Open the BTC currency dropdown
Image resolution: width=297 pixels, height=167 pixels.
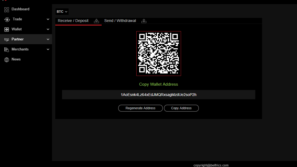pos(62,11)
